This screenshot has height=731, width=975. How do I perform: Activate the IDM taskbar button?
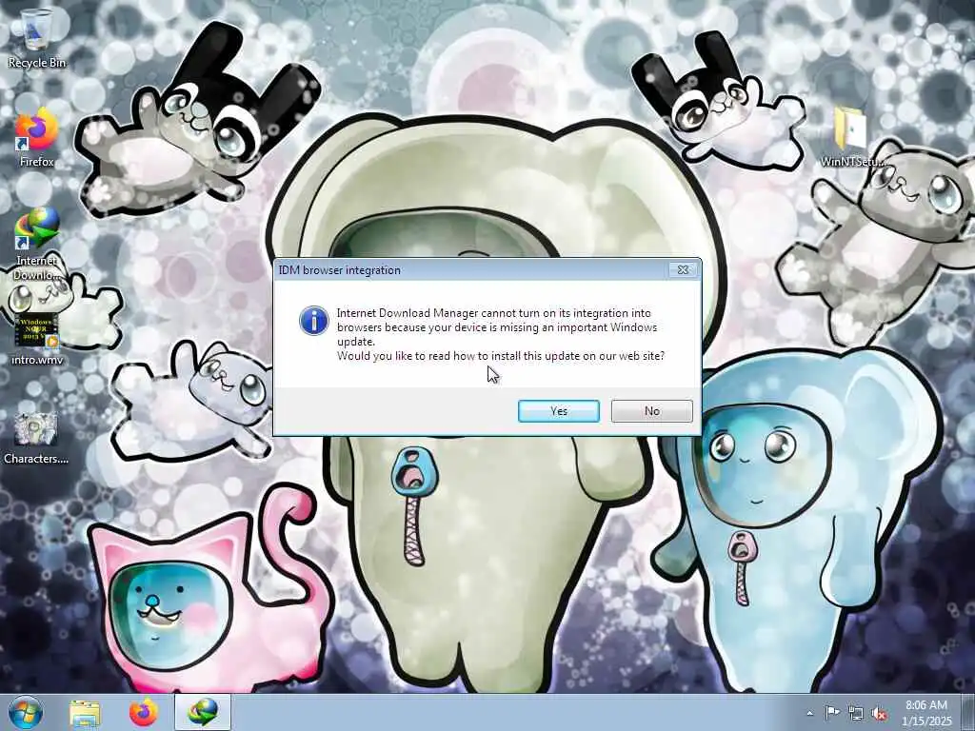203,712
